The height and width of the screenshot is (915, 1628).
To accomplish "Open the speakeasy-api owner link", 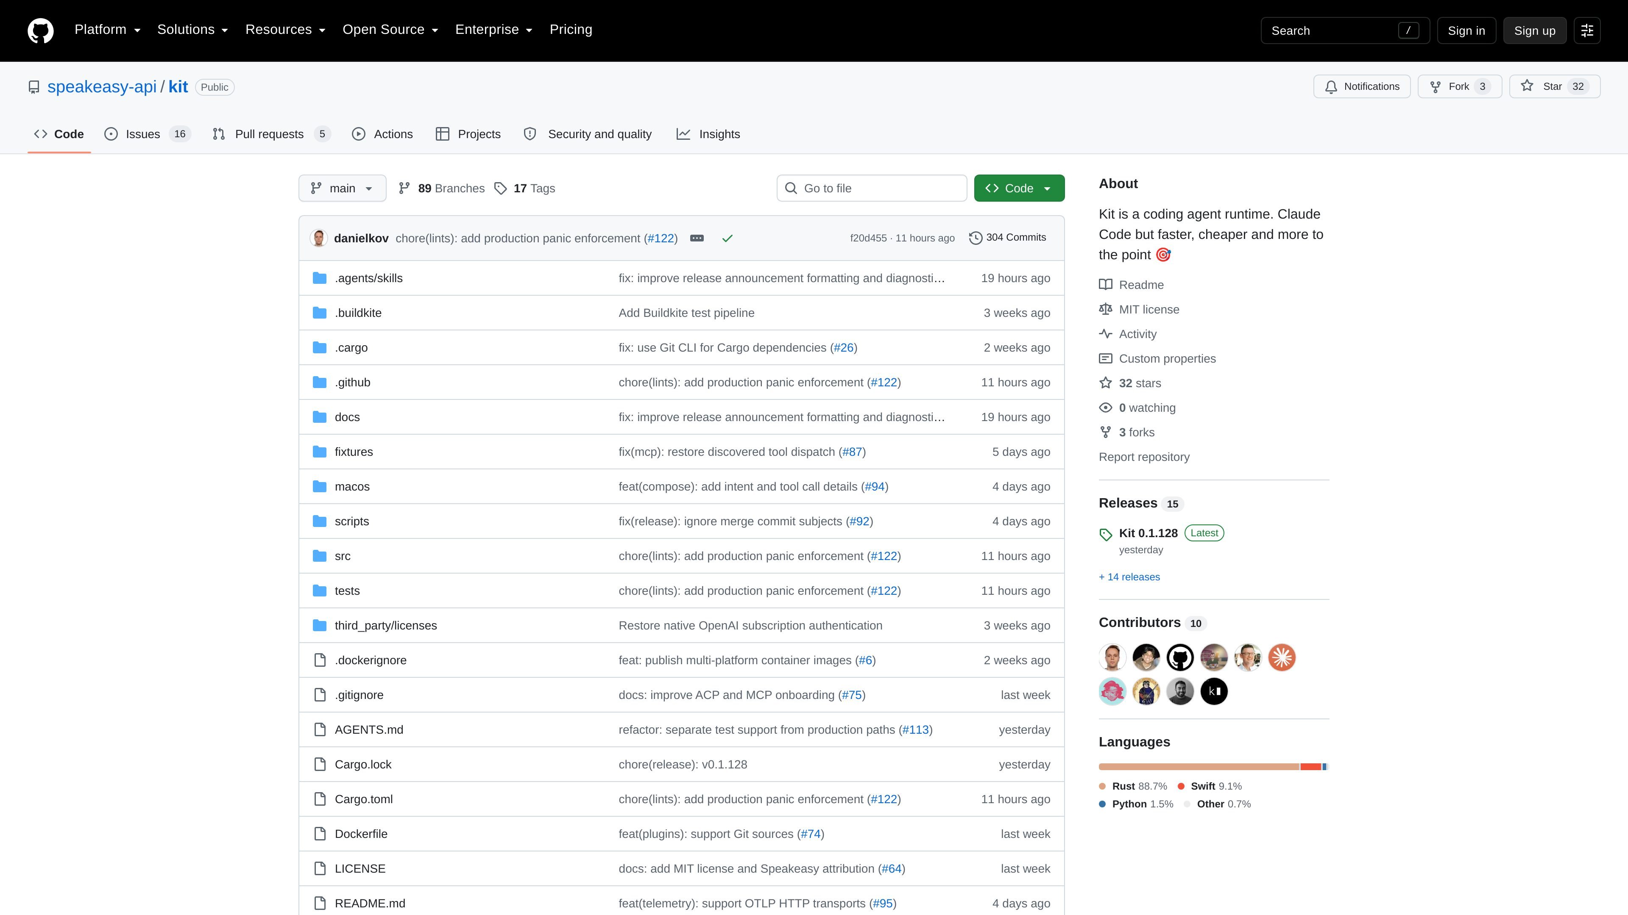I will pos(102,86).
